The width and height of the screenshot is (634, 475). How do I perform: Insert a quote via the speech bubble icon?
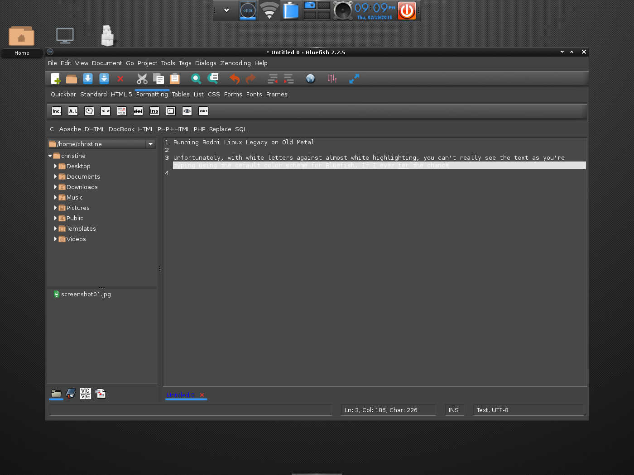pyautogui.click(x=89, y=111)
